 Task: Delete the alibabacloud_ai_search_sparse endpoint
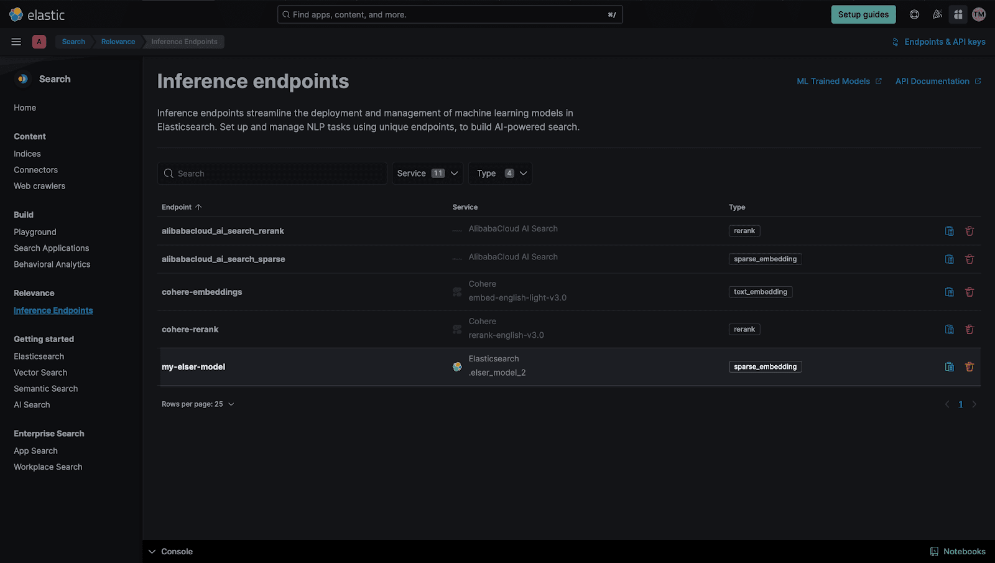970,259
